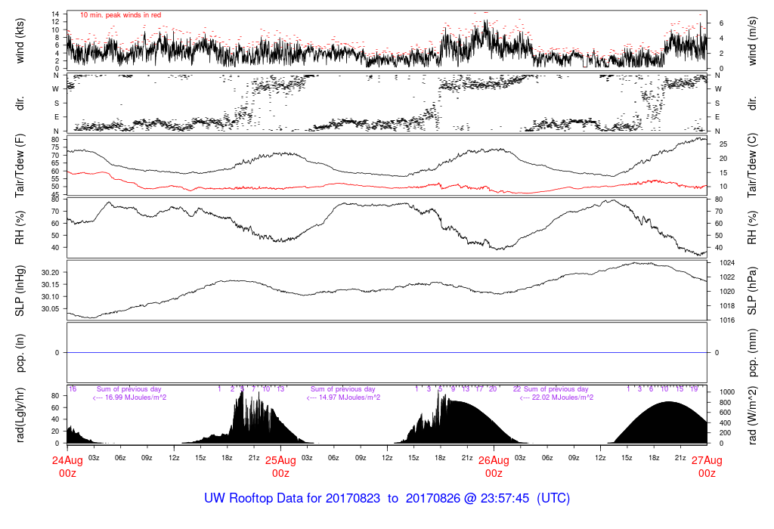This screenshot has height=529, width=774.
Task: Click the '24Aug 00z' date label
Action: click(x=67, y=466)
